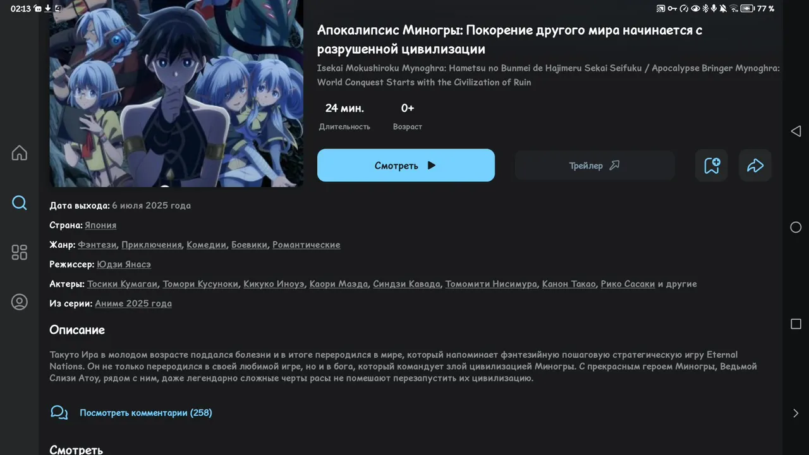809x455 pixels.
Task: Open comments via speech bubble icon
Action: pyautogui.click(x=59, y=413)
